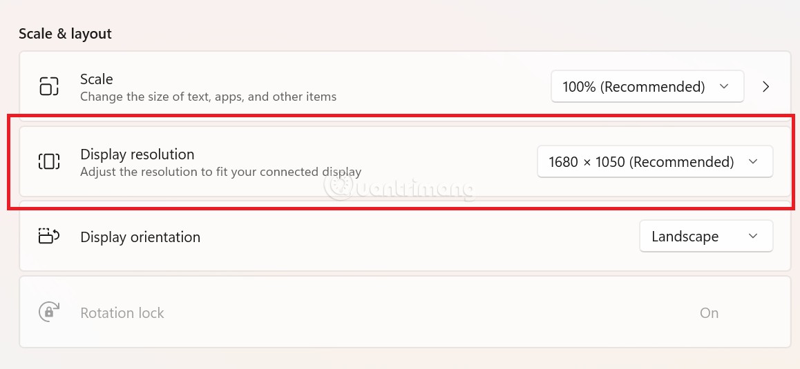Click the Display orientation label
Image resolution: width=800 pixels, height=369 pixels.
(x=140, y=237)
